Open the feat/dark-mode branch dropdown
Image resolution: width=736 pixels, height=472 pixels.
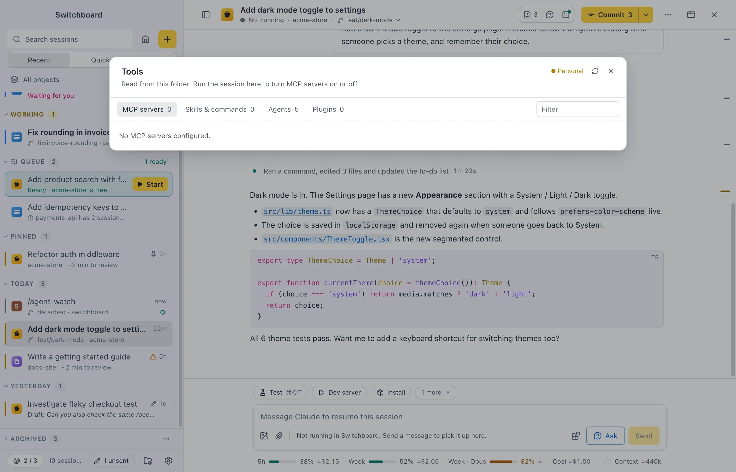pos(369,20)
